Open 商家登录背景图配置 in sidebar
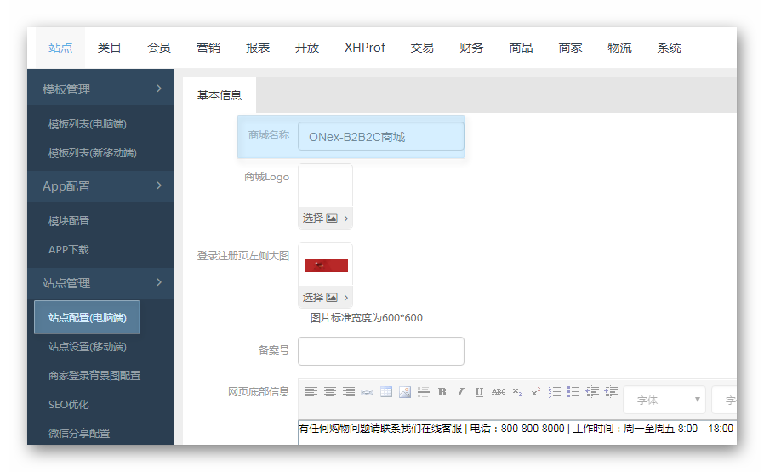 coord(94,376)
